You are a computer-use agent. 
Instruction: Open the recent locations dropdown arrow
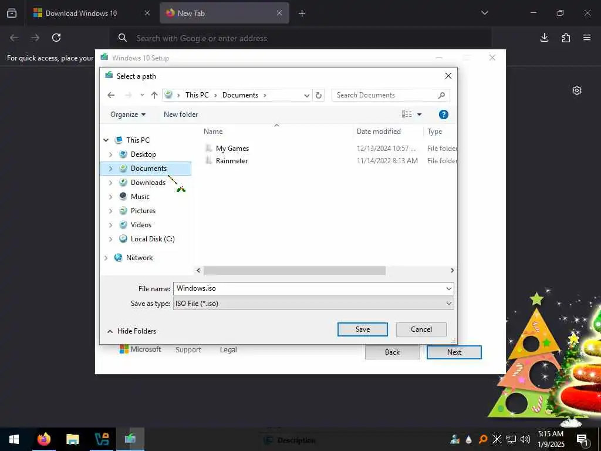(142, 95)
